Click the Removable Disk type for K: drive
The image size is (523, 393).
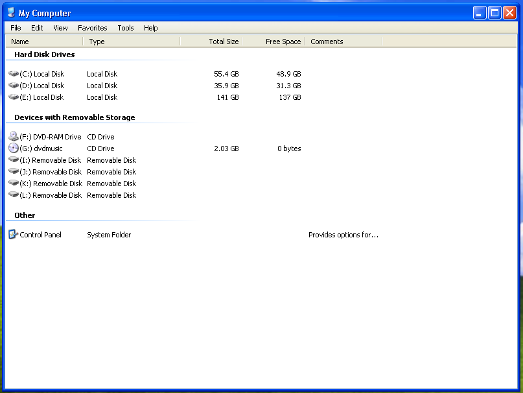click(x=111, y=184)
